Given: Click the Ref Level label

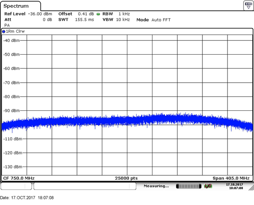Looking at the screenshot, I should (15, 14).
